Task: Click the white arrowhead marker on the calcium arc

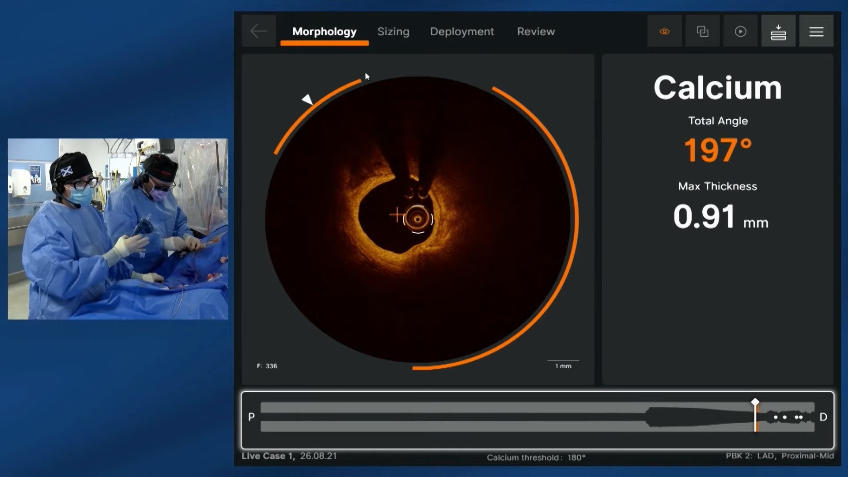Action: point(307,98)
